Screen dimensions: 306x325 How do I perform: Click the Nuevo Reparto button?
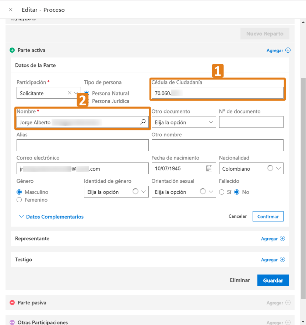click(265, 34)
